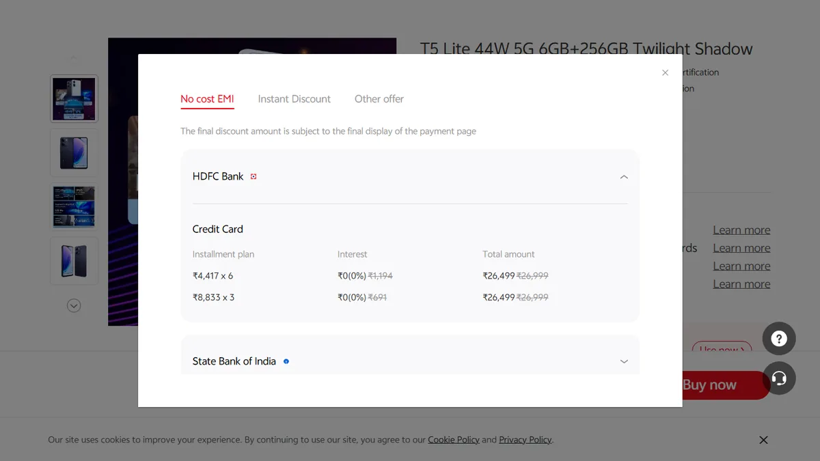
Task: Click the Installment plan column header
Action: 223,254
